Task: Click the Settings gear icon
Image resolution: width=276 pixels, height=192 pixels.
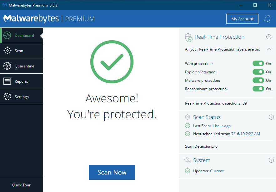Action: 7,96
